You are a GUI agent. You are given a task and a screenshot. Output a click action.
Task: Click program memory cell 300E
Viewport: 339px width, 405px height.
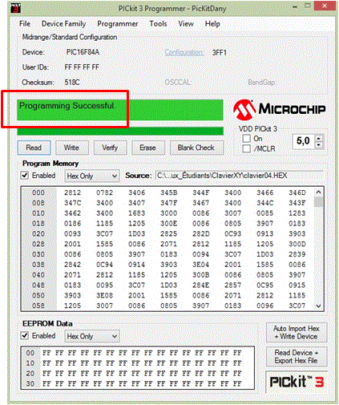[x=169, y=224]
